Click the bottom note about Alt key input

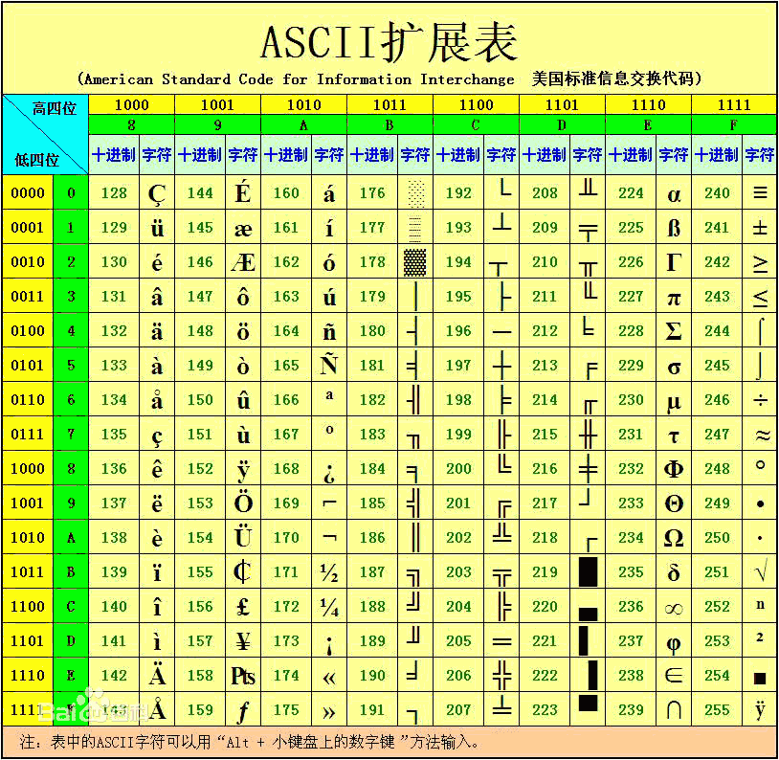click(x=258, y=742)
